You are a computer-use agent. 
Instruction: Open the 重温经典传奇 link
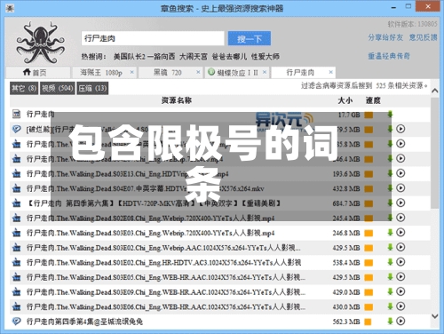389,56
